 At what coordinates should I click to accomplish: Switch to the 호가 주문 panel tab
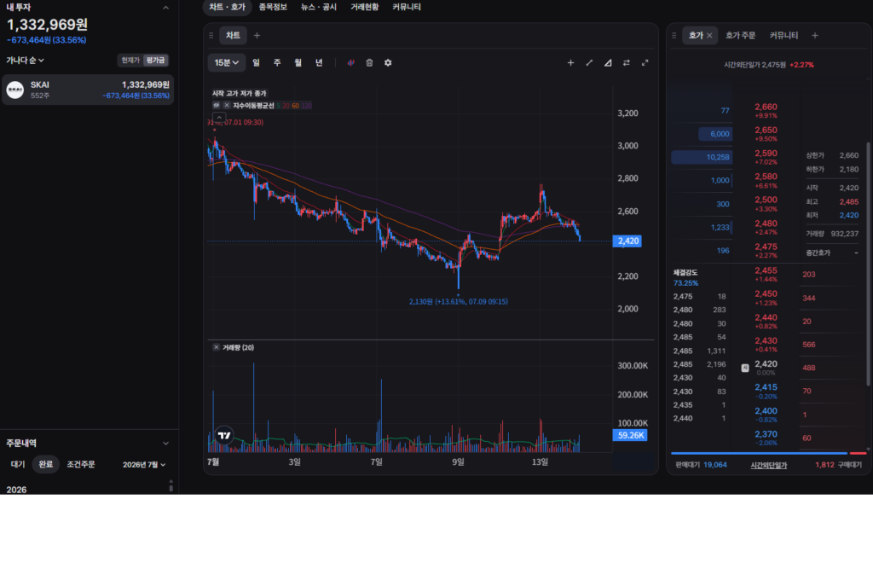(740, 36)
